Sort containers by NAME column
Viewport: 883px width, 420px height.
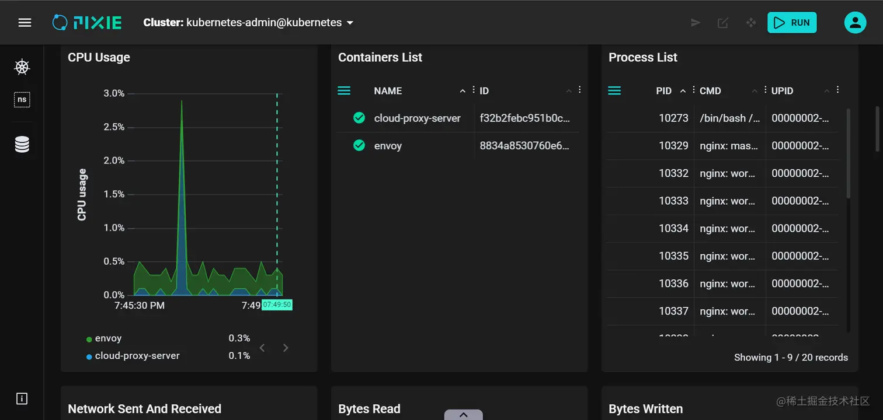[x=388, y=91]
